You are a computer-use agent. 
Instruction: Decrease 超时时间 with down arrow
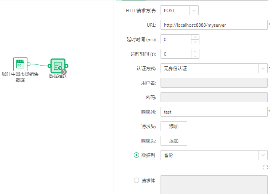click(195, 56)
